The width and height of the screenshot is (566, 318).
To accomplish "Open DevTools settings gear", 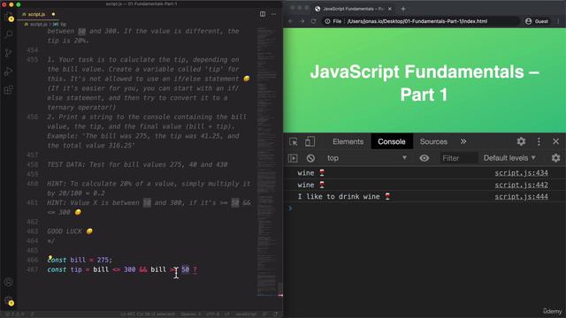I will 521,141.
